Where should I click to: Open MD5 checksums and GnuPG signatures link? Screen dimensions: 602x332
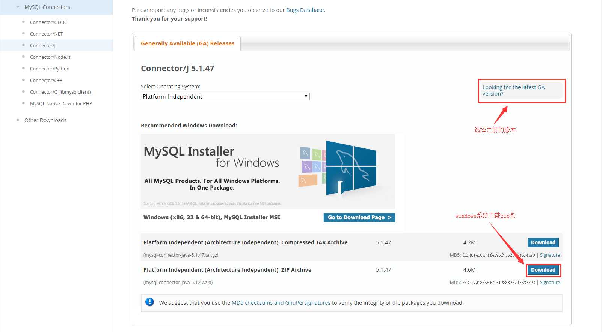[x=281, y=303]
